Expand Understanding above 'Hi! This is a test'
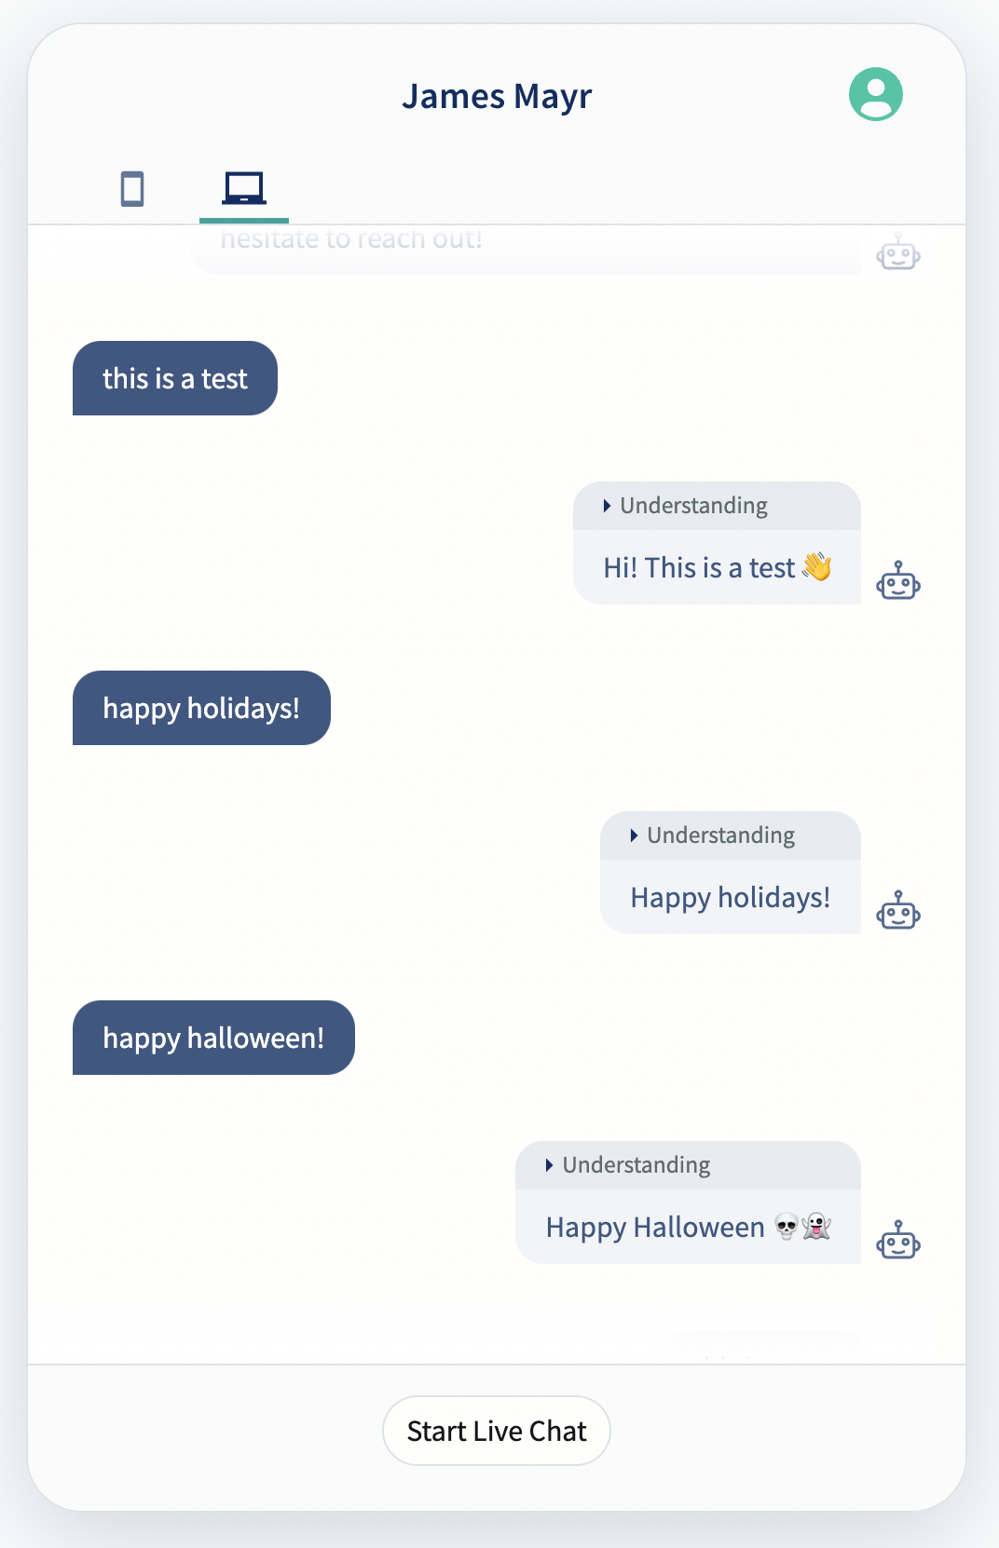Screen dimensions: 999x1548 click(686, 506)
